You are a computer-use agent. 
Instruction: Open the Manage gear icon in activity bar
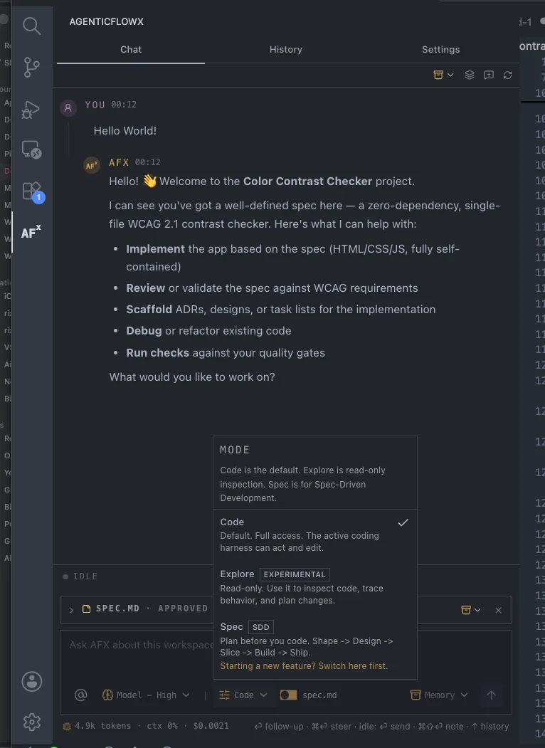coord(32,722)
